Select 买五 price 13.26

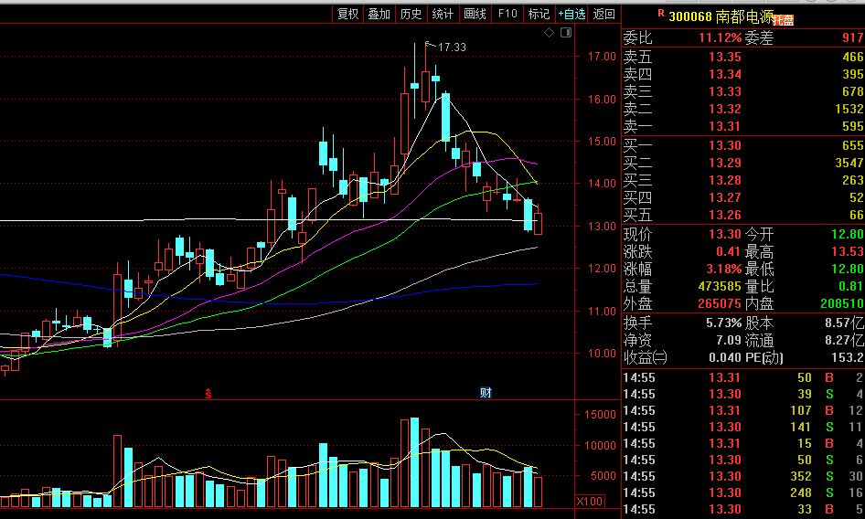pos(725,215)
